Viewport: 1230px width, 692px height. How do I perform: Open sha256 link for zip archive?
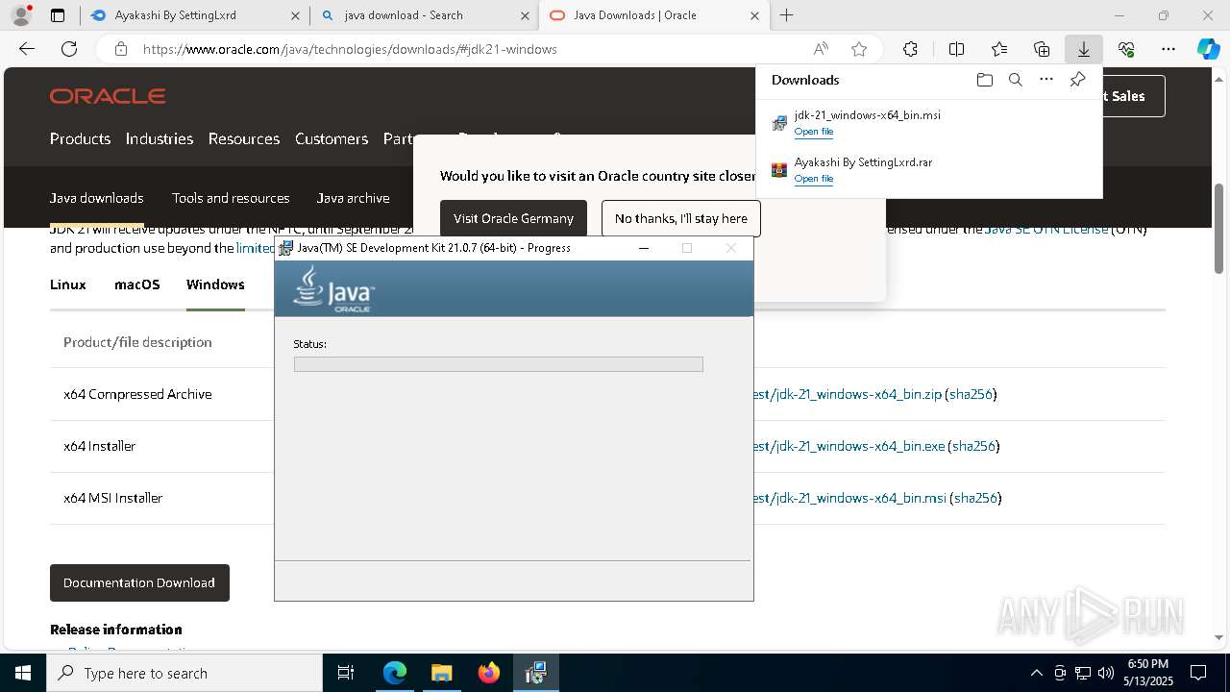tap(971, 394)
